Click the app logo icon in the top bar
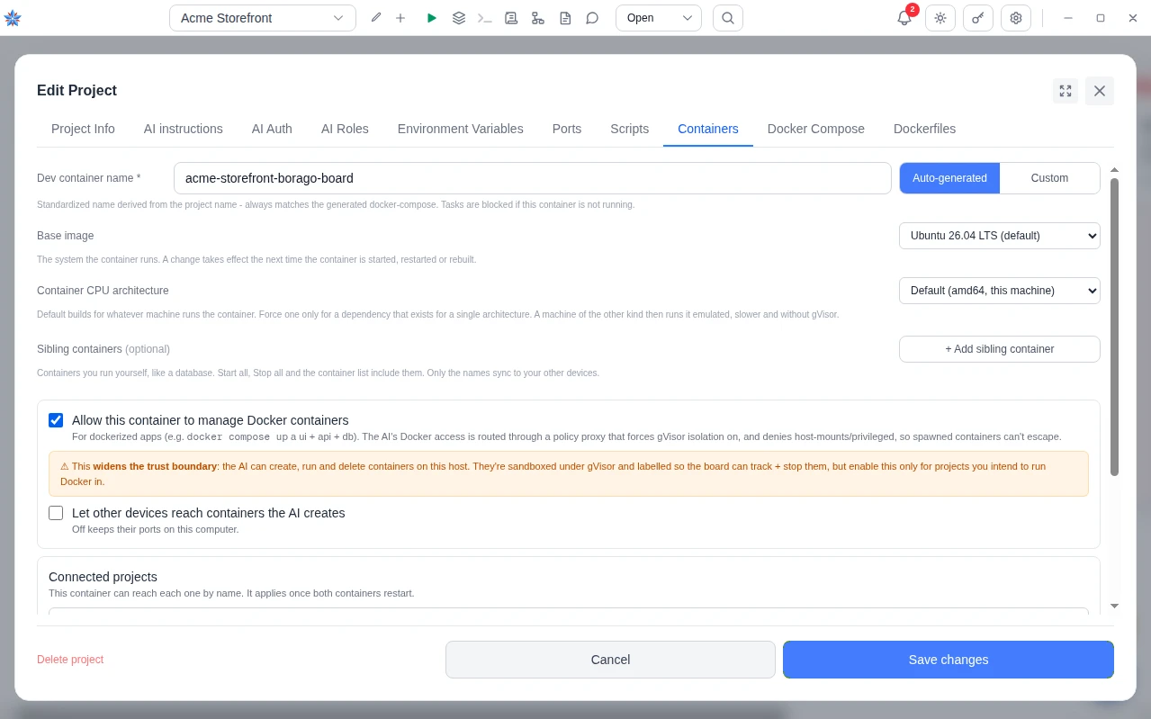 (13, 18)
